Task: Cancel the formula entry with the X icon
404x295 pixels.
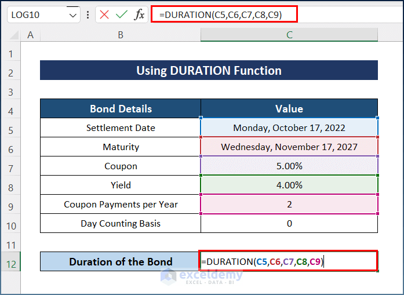Action: [x=104, y=14]
